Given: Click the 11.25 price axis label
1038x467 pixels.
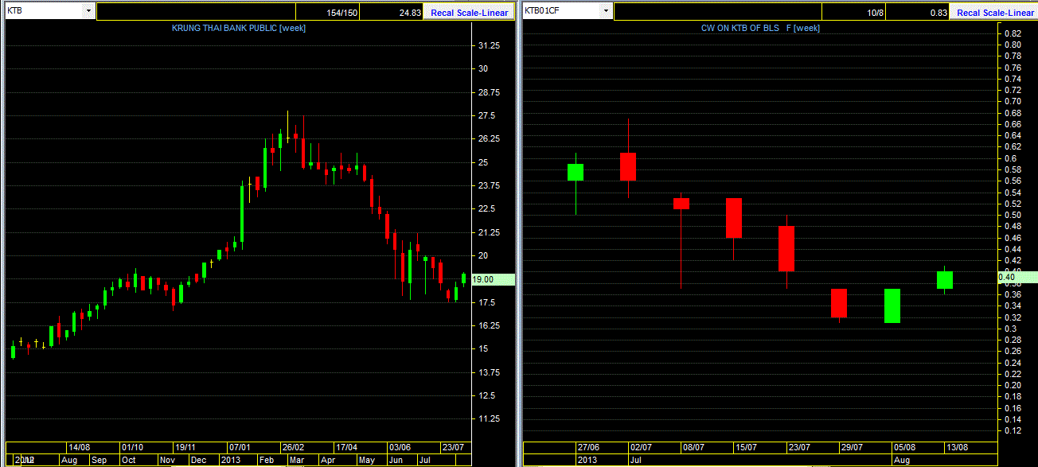Looking at the screenshot, I should 488,419.
